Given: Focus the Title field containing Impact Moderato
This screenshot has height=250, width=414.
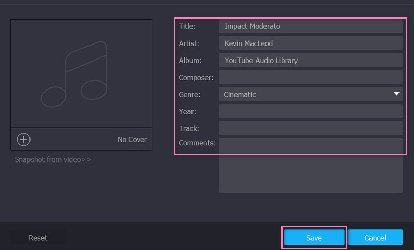Looking at the screenshot, I should click(x=310, y=26).
